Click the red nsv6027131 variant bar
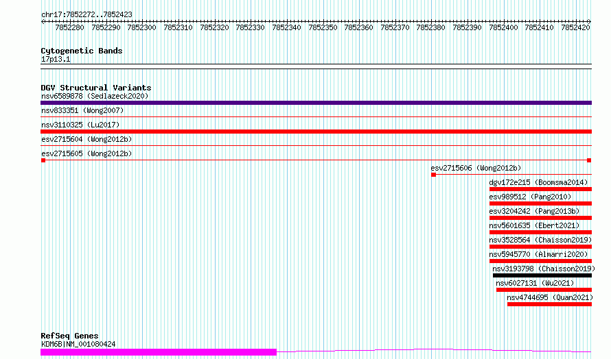 coord(544,290)
